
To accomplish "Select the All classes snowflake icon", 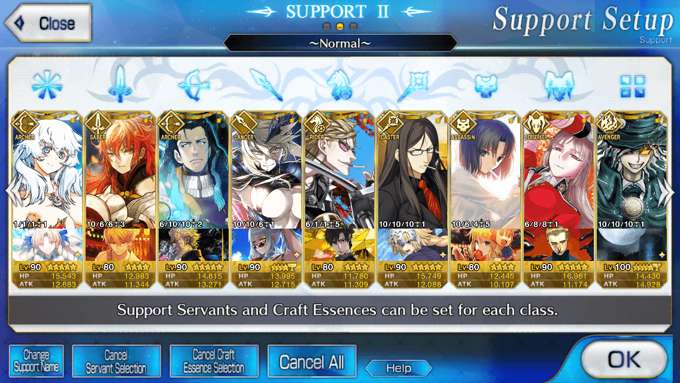I will [x=47, y=84].
